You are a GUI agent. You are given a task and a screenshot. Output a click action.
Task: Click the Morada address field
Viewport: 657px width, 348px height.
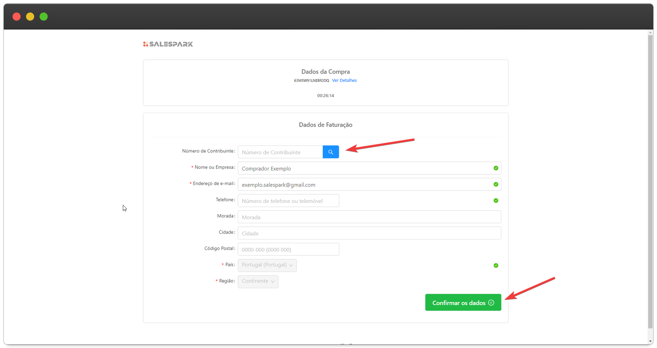point(369,217)
